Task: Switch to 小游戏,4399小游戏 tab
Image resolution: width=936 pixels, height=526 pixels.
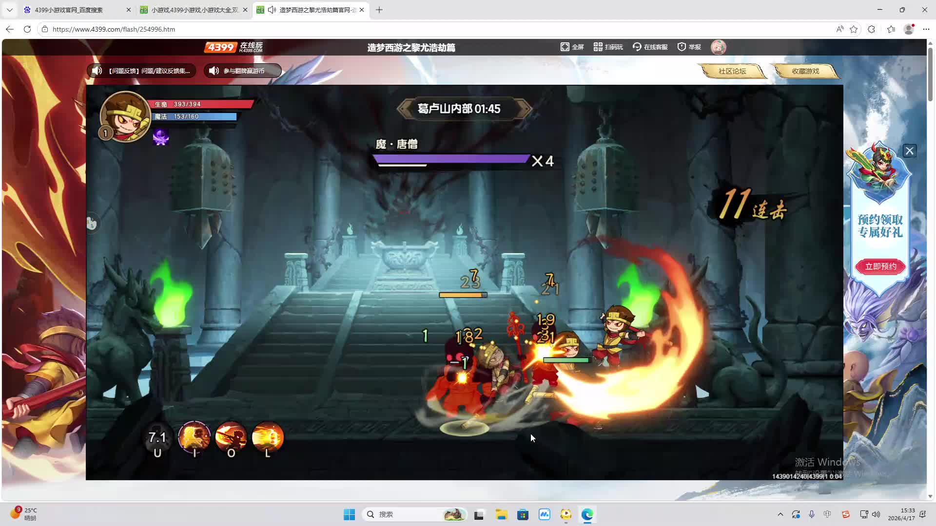Action: (x=195, y=10)
